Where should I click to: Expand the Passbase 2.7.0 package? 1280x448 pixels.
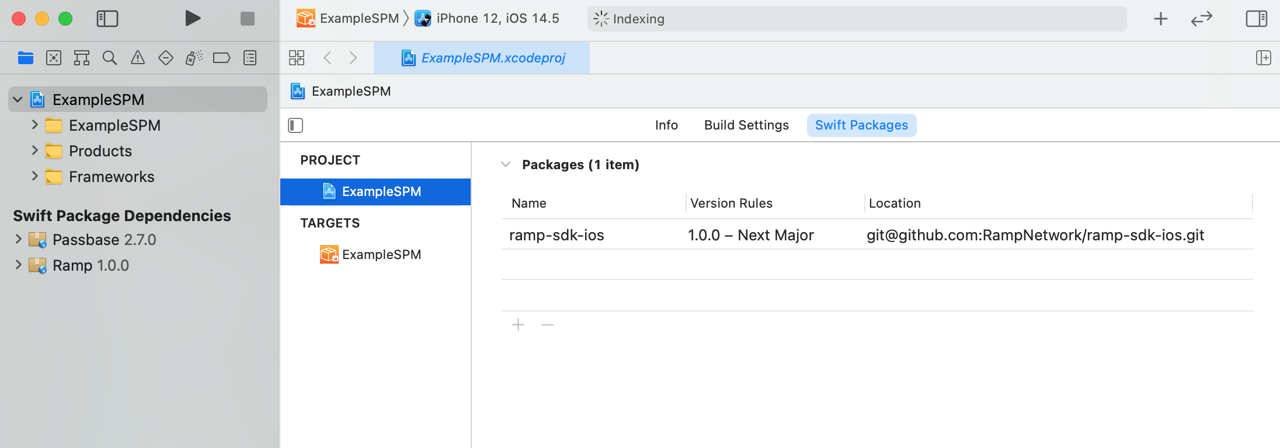(x=18, y=239)
